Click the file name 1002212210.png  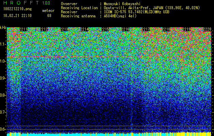(18, 9)
